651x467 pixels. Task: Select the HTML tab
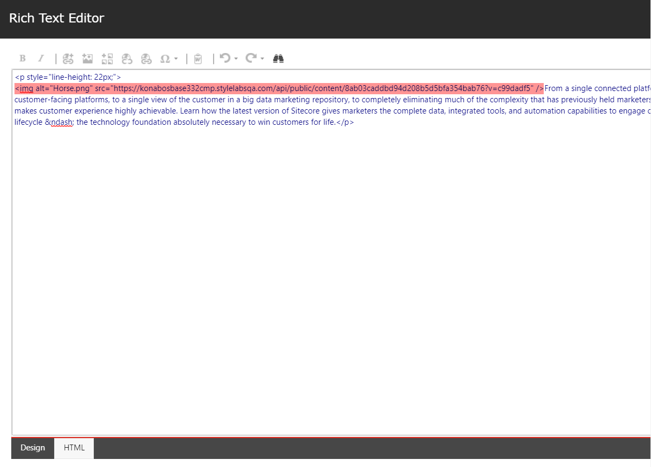tap(74, 448)
